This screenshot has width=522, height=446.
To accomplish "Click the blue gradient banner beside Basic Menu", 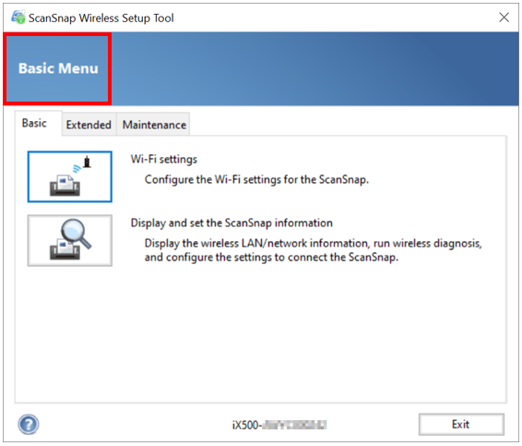I will click(314, 69).
